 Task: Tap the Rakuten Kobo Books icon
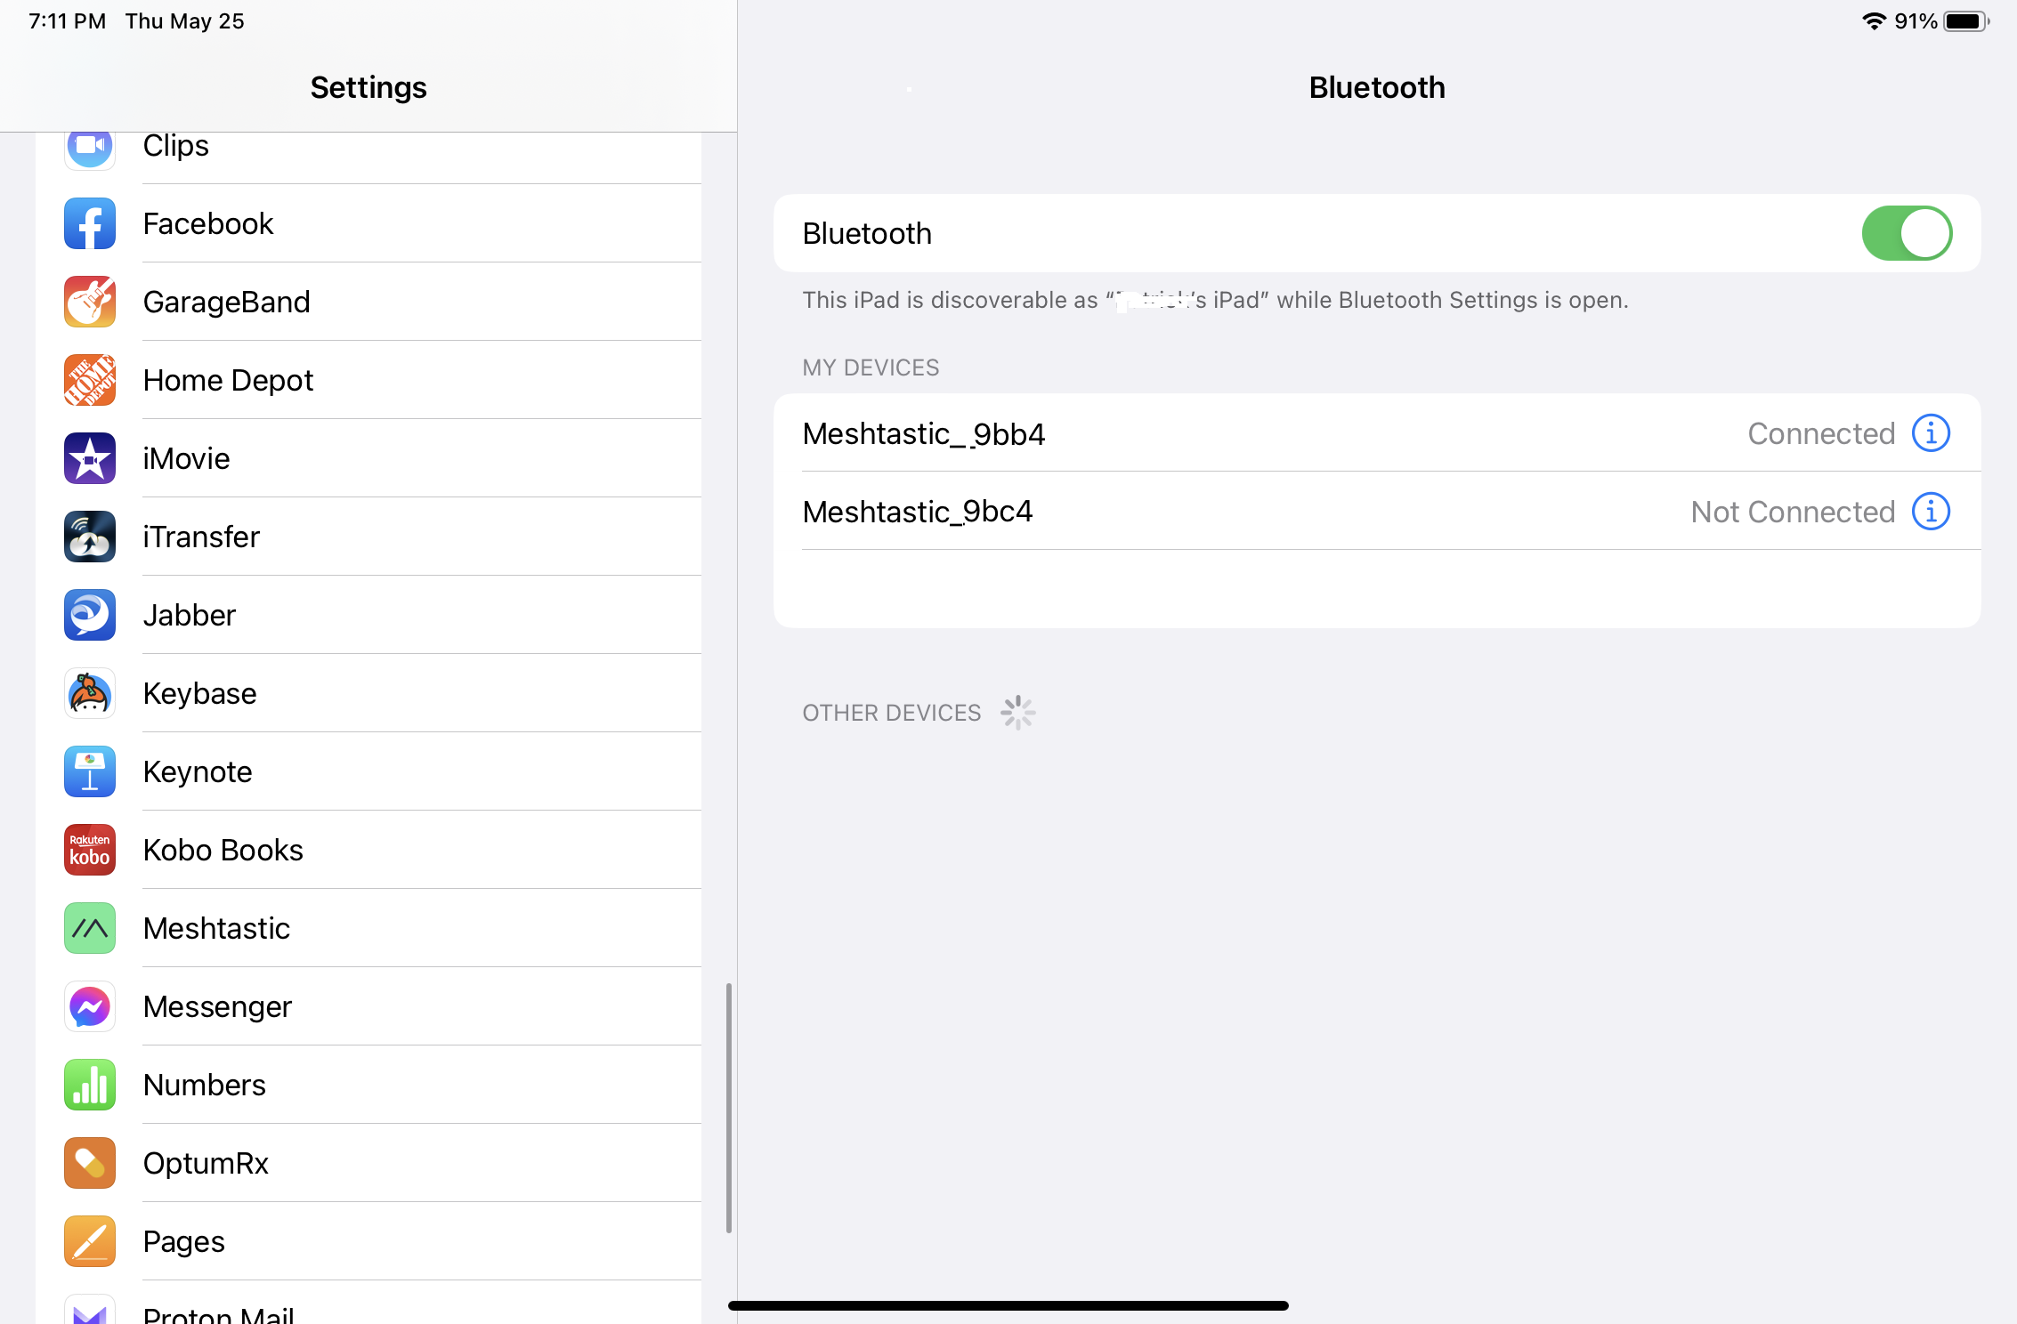[x=90, y=850]
